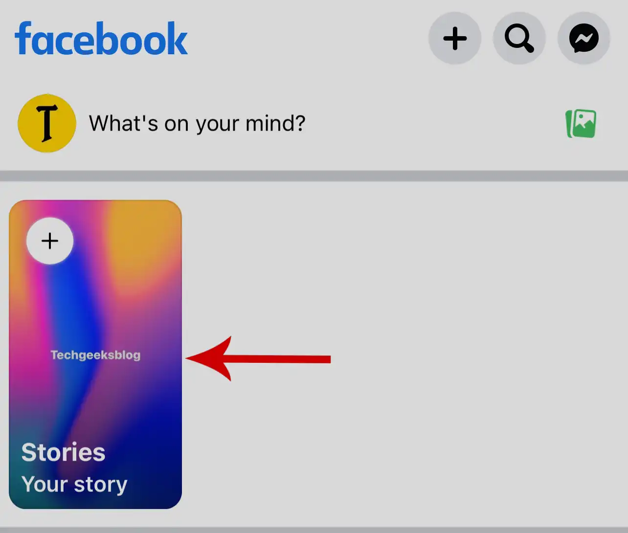The image size is (628, 533).
Task: Click the blue facebook logo
Action: coord(101,39)
